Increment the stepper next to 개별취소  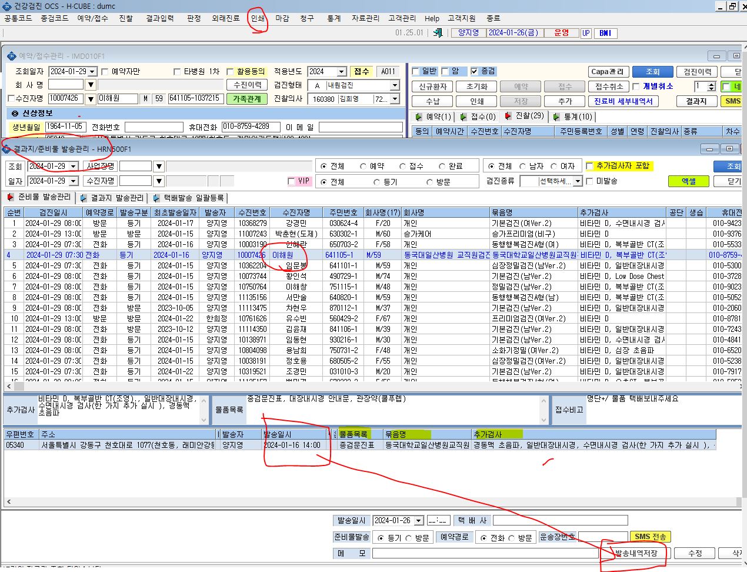[x=711, y=84]
